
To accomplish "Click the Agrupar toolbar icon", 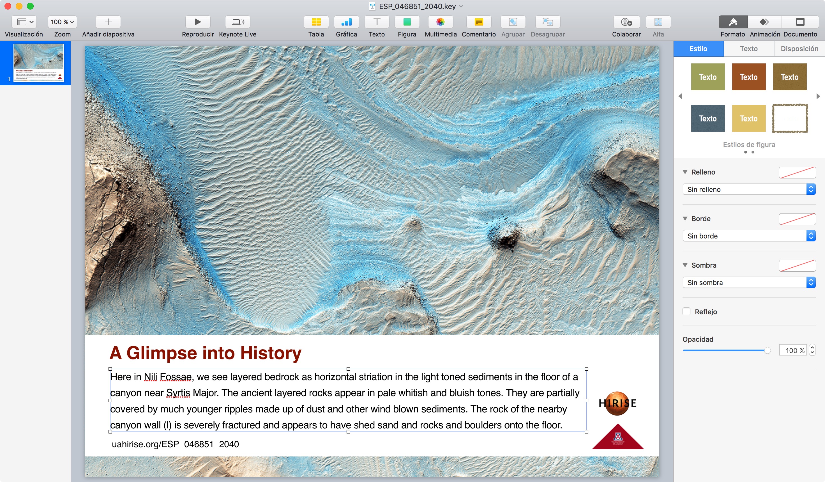I will pyautogui.click(x=513, y=22).
